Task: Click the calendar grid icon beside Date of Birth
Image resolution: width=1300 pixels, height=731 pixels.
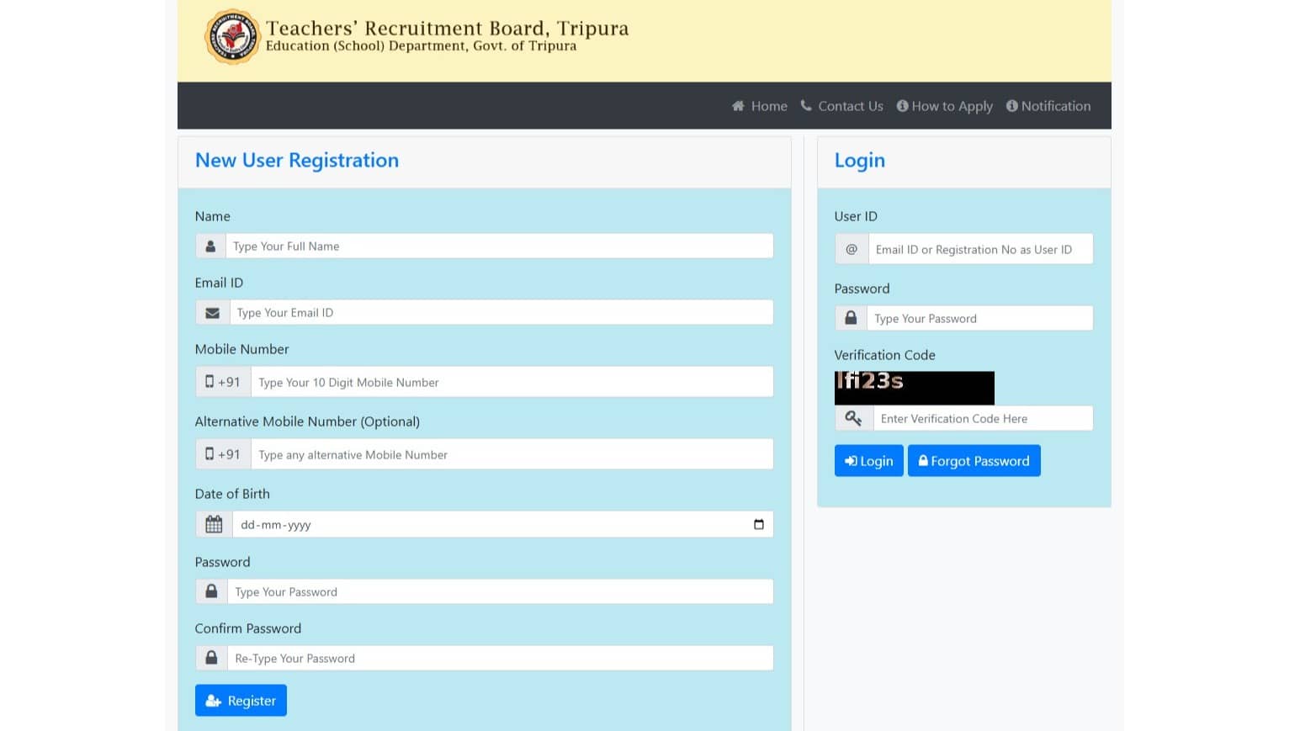Action: tap(214, 525)
